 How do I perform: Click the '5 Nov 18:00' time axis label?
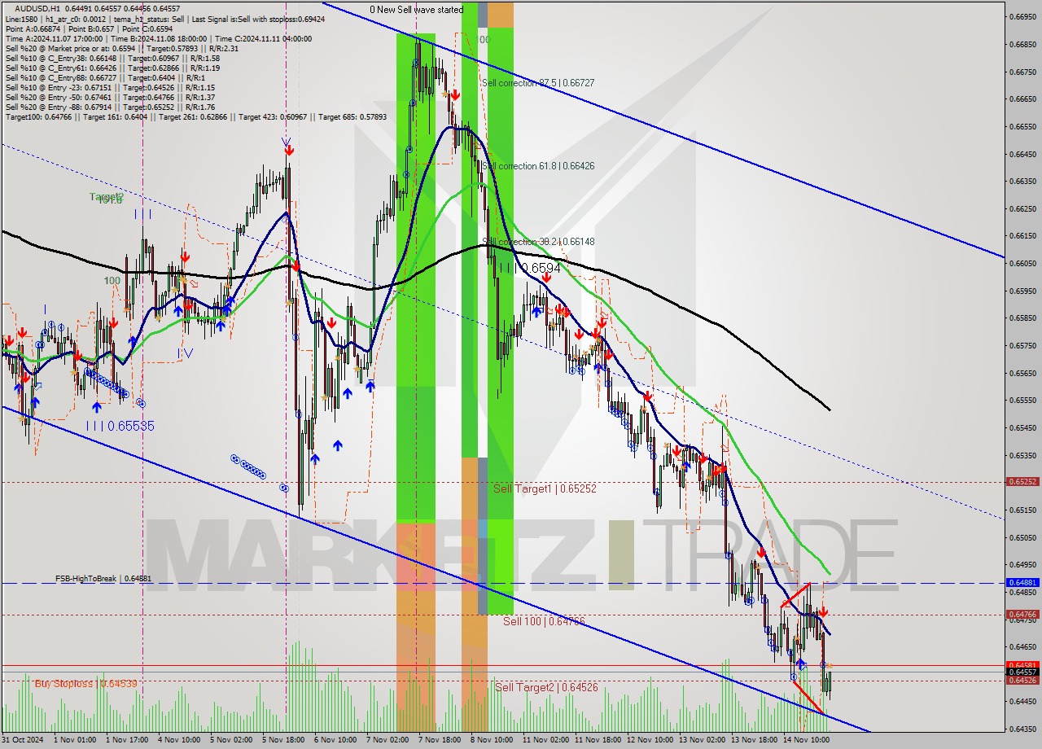pos(283,740)
